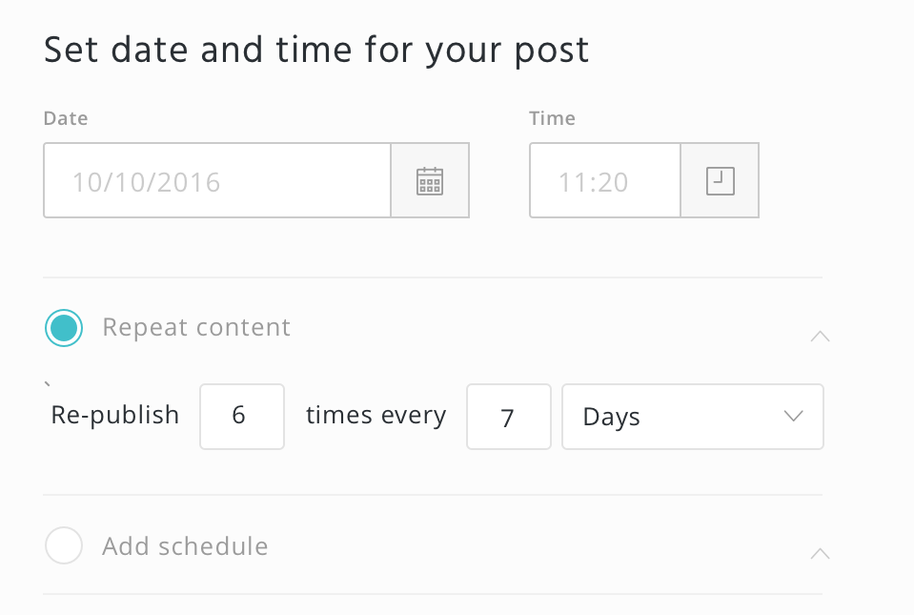Expand the Add schedule section chevron

(819, 553)
